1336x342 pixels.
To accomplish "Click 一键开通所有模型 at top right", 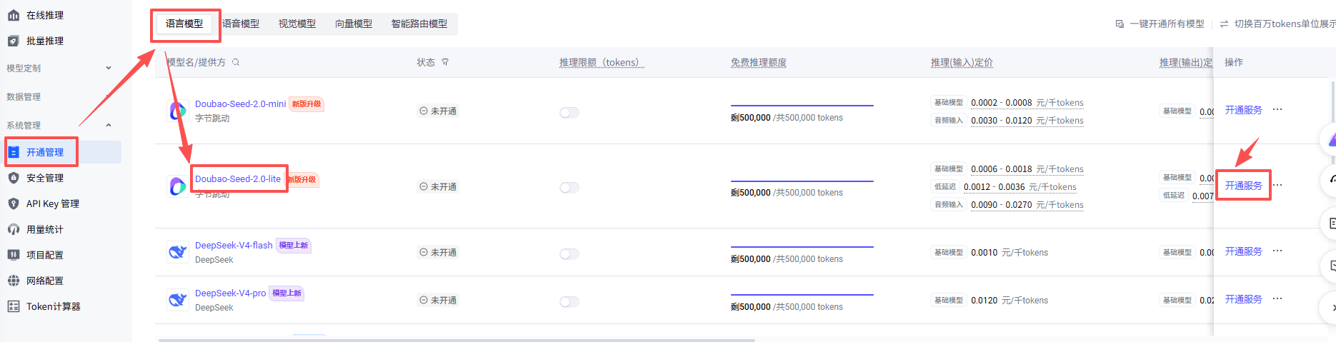I will click(1160, 24).
